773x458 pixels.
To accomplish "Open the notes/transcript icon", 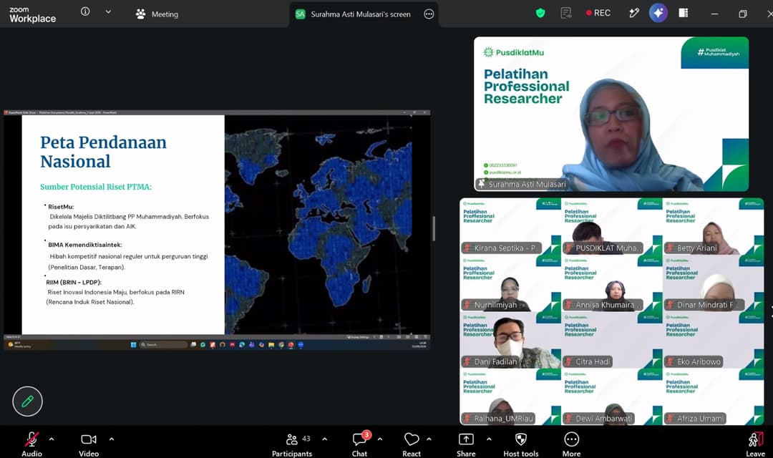I will click(566, 14).
